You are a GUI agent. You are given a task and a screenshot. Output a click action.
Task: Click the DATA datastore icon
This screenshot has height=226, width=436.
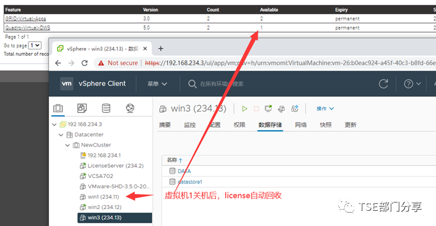click(x=172, y=171)
